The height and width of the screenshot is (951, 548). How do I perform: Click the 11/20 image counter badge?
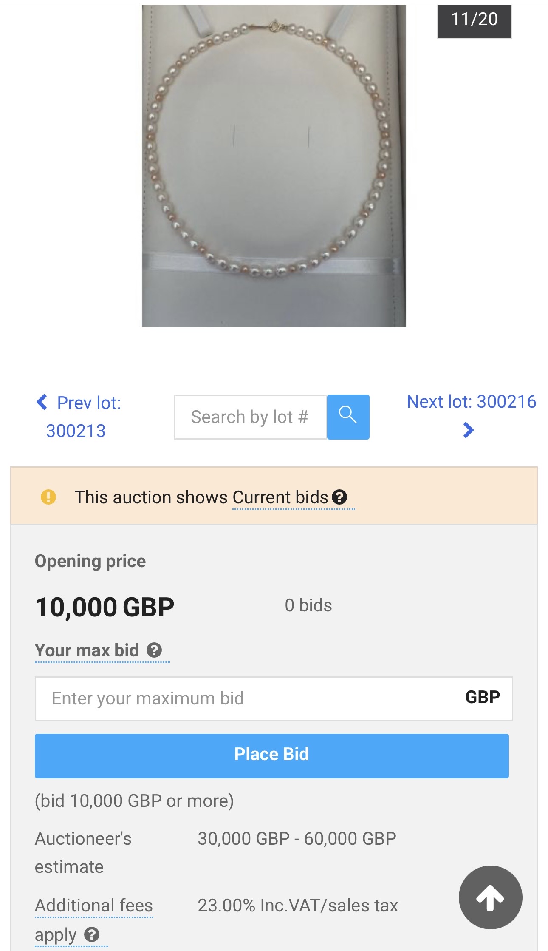coord(474,20)
